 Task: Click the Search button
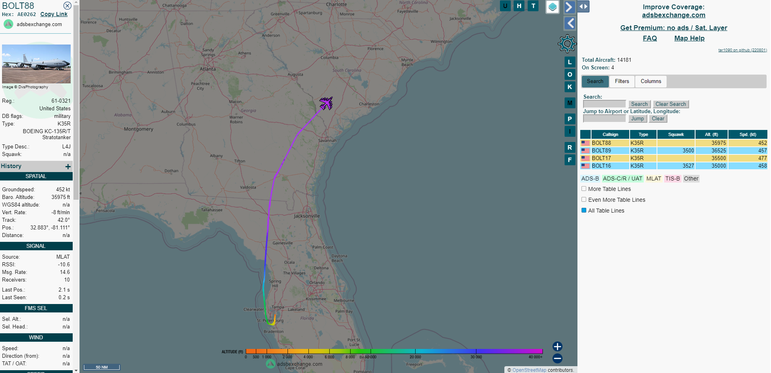pyautogui.click(x=639, y=104)
